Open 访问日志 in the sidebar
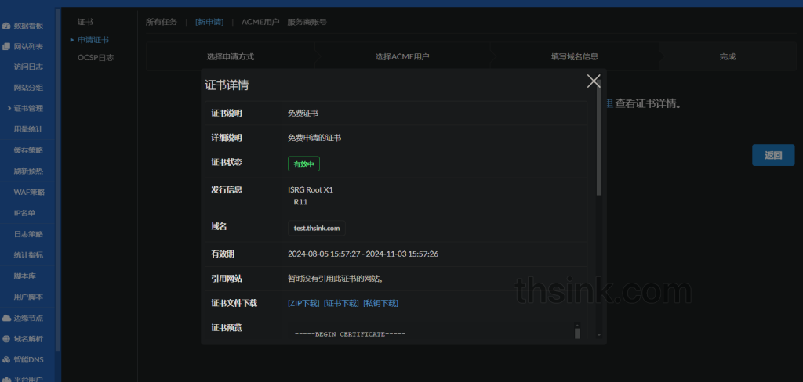This screenshot has height=382, width=803. click(x=28, y=67)
